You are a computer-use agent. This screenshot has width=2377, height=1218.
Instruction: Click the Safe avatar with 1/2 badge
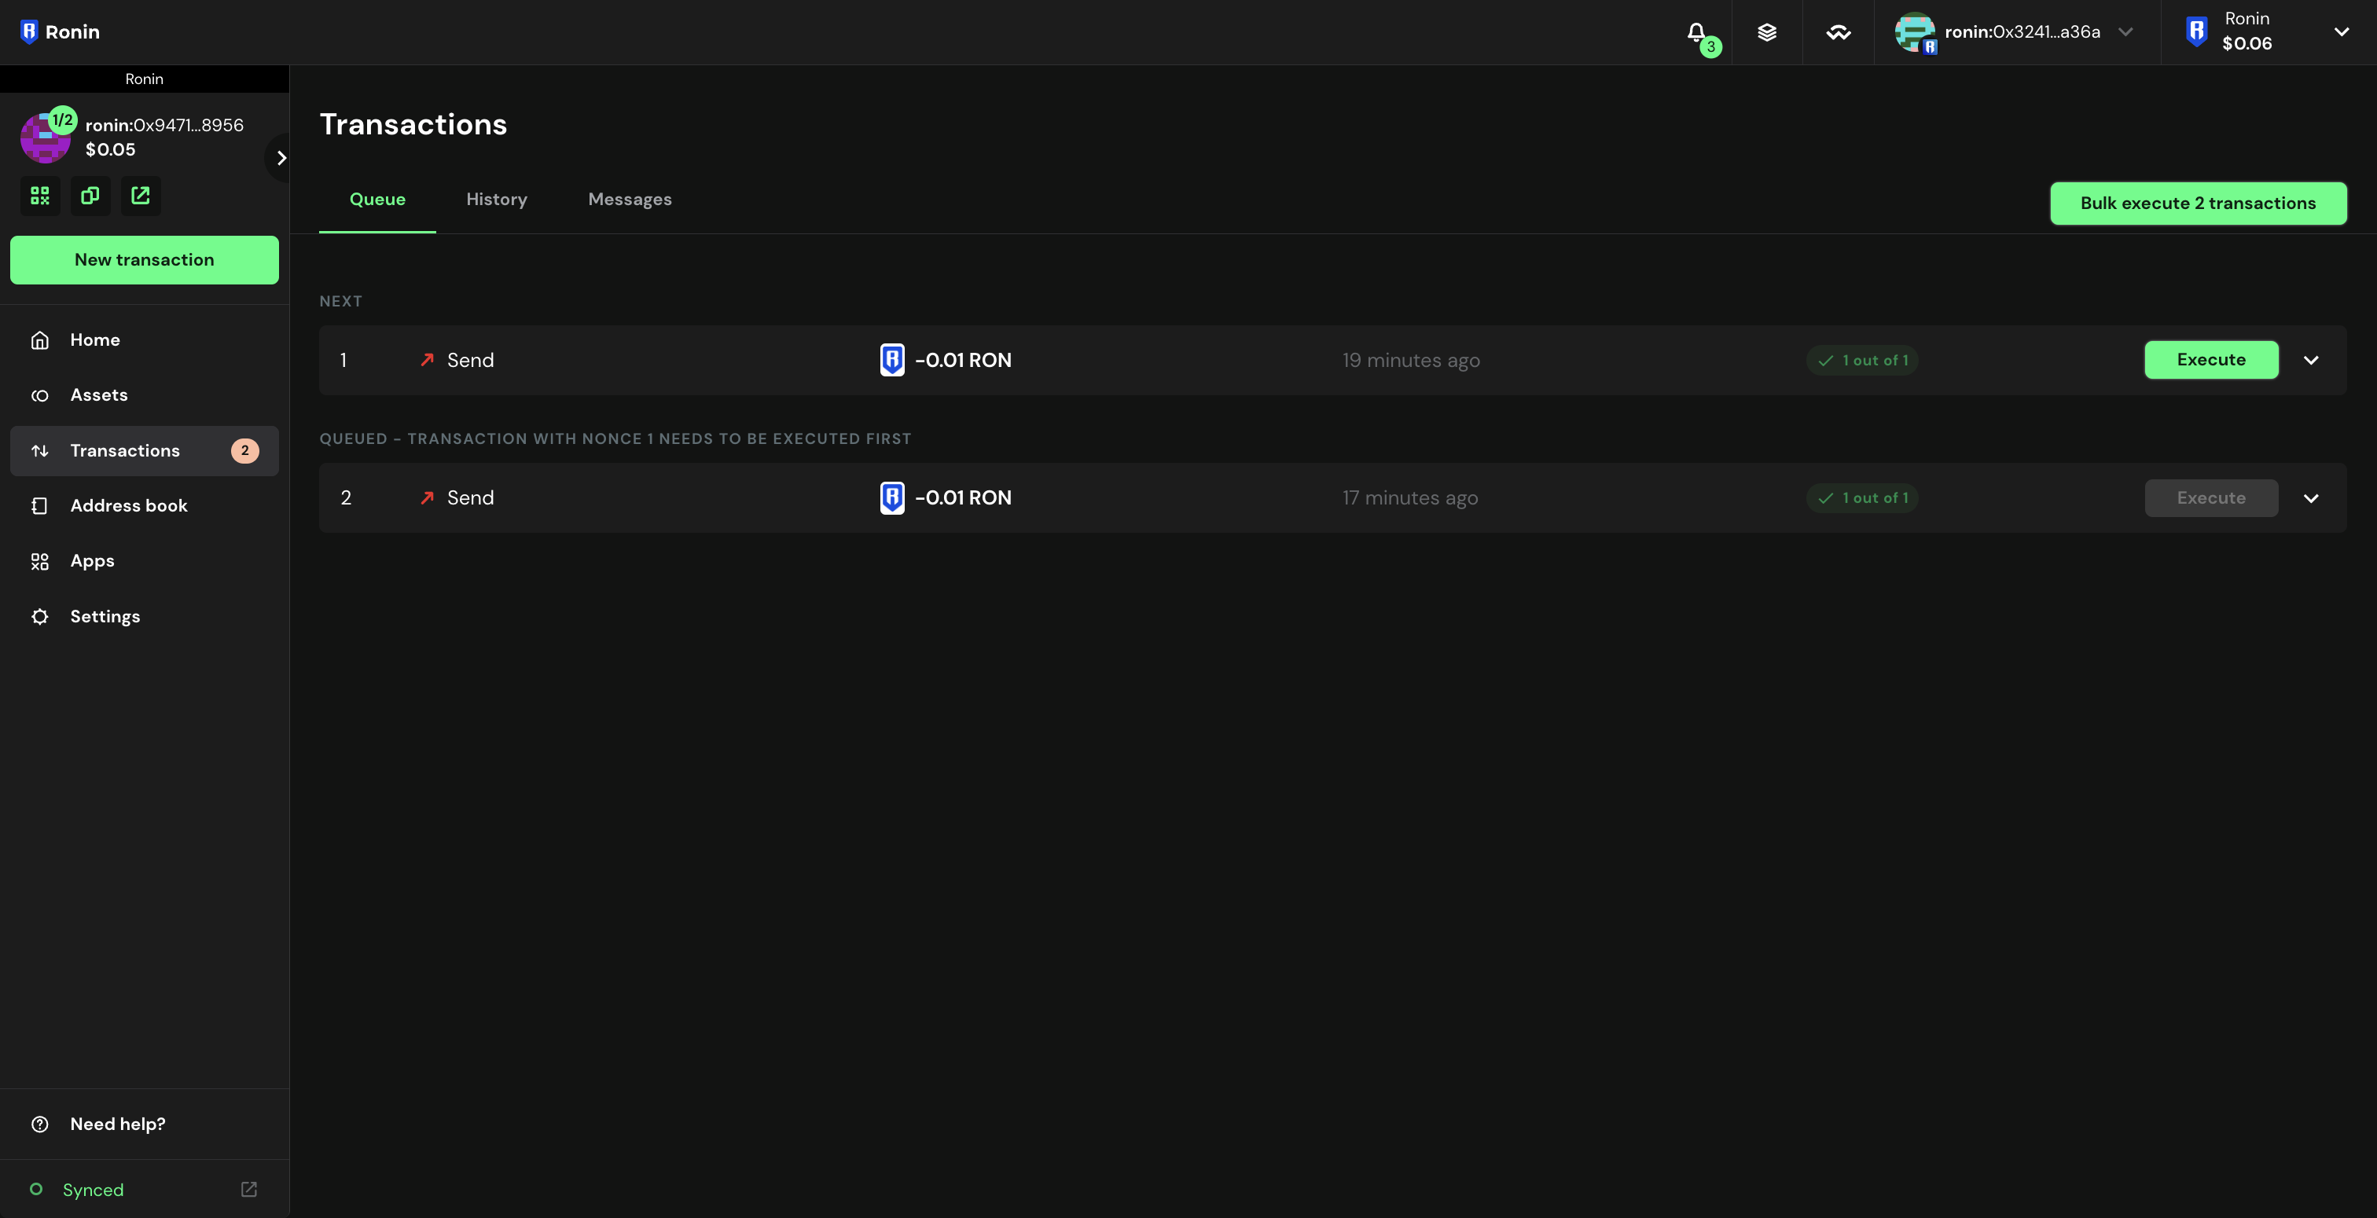[46, 137]
